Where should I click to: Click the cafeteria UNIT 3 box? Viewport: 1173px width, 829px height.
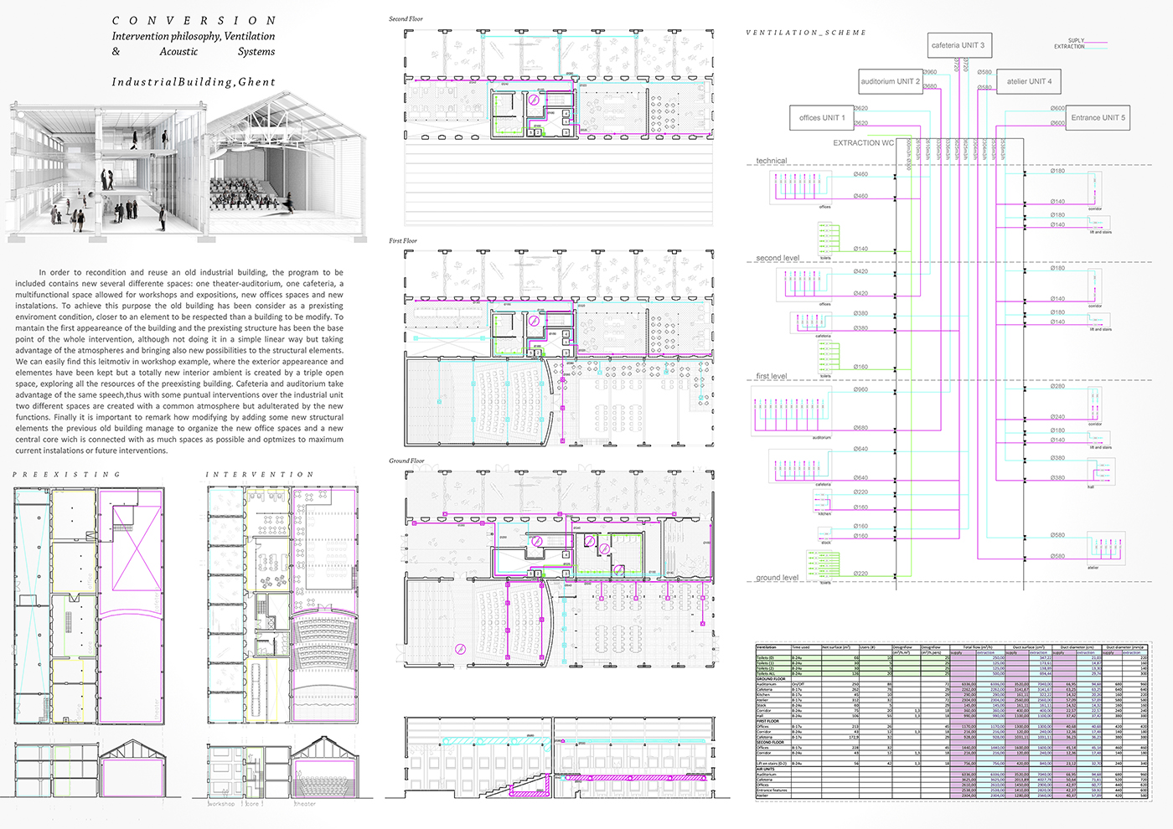pyautogui.click(x=958, y=45)
